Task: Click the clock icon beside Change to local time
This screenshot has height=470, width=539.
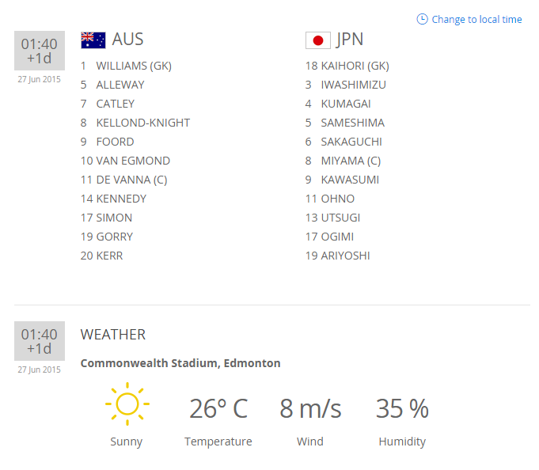Action: [422, 19]
